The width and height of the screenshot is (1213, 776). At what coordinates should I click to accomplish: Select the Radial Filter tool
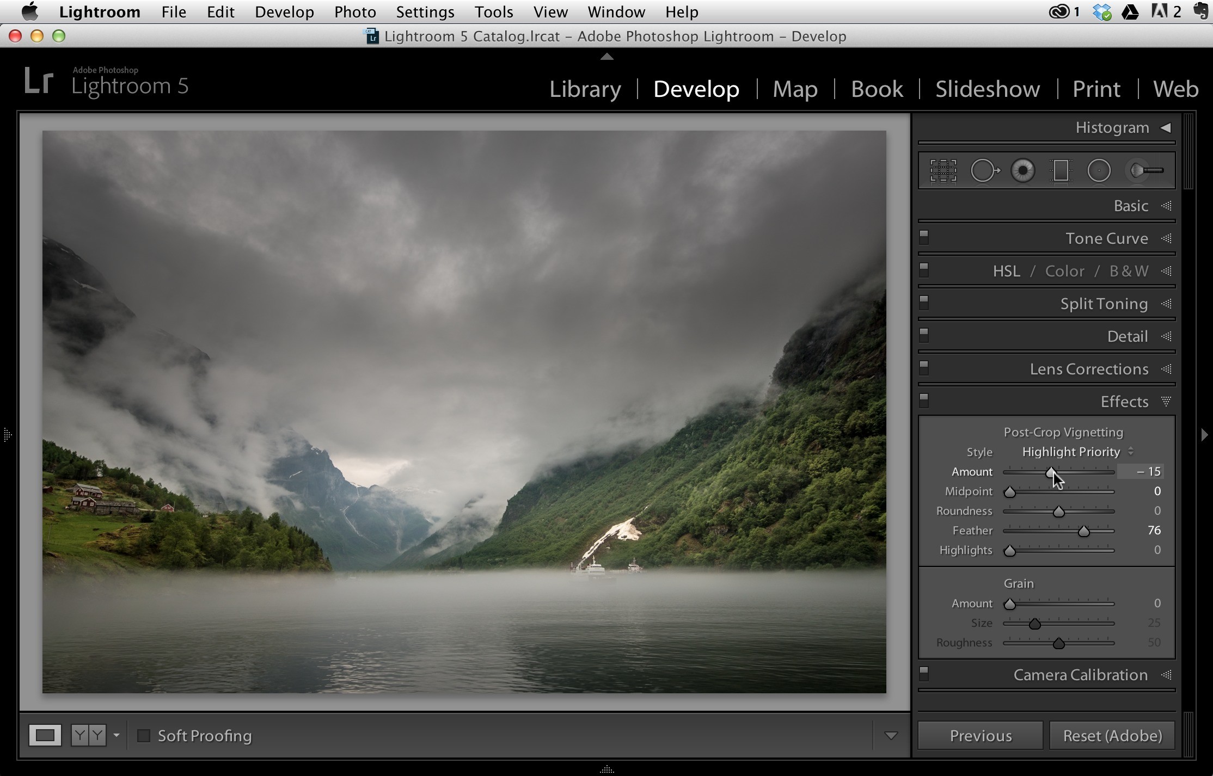(1099, 171)
